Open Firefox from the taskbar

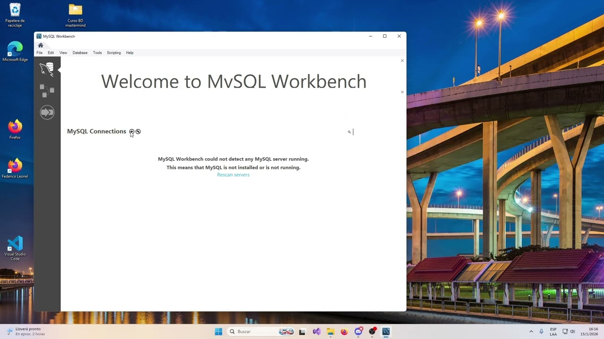(x=344, y=331)
